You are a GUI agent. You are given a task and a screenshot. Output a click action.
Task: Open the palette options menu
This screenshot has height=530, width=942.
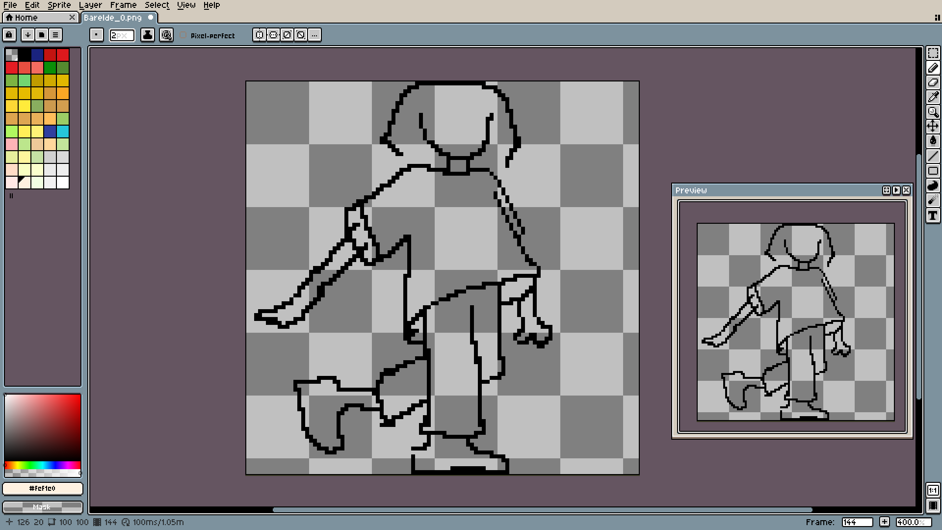(x=55, y=35)
